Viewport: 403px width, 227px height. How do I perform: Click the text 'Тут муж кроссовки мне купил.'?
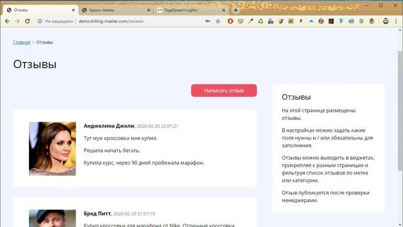coord(120,138)
